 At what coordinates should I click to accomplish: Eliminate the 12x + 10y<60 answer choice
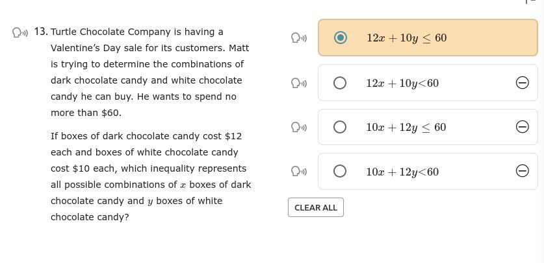click(522, 83)
